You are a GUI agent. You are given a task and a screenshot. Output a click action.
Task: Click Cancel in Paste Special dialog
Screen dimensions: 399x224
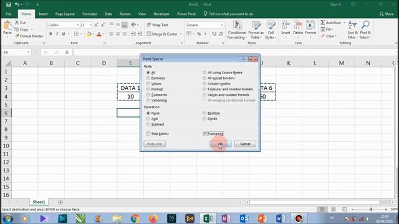pyautogui.click(x=245, y=144)
